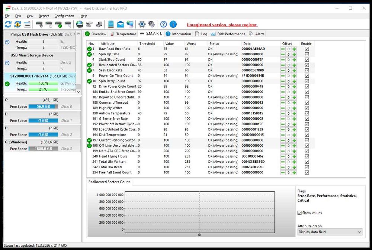372x250 pixels.
Task: Open the View menu
Action: [30, 16]
